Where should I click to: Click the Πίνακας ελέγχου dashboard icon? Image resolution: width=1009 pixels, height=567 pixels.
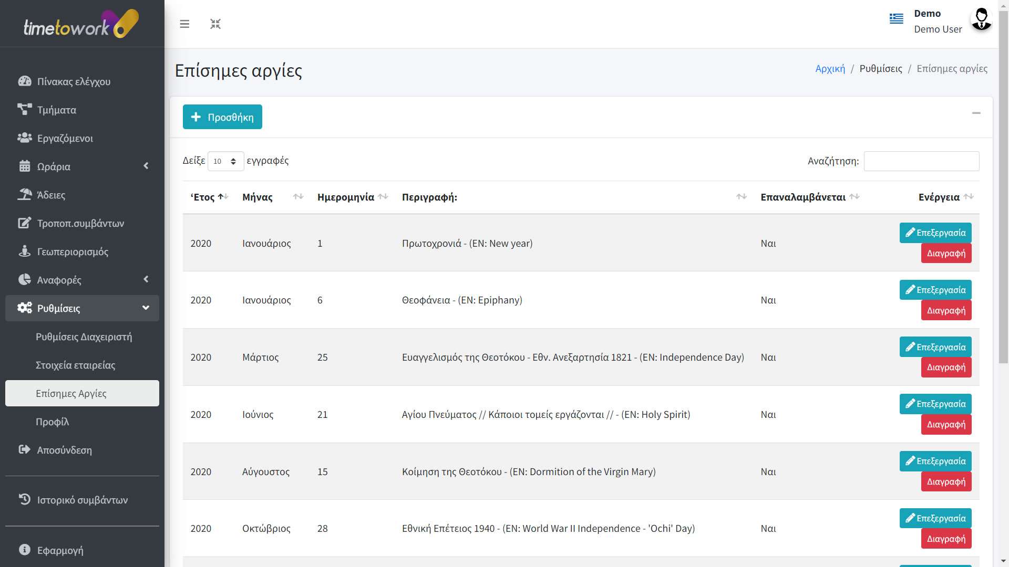(25, 81)
